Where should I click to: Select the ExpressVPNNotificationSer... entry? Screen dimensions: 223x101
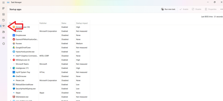tap(27, 39)
